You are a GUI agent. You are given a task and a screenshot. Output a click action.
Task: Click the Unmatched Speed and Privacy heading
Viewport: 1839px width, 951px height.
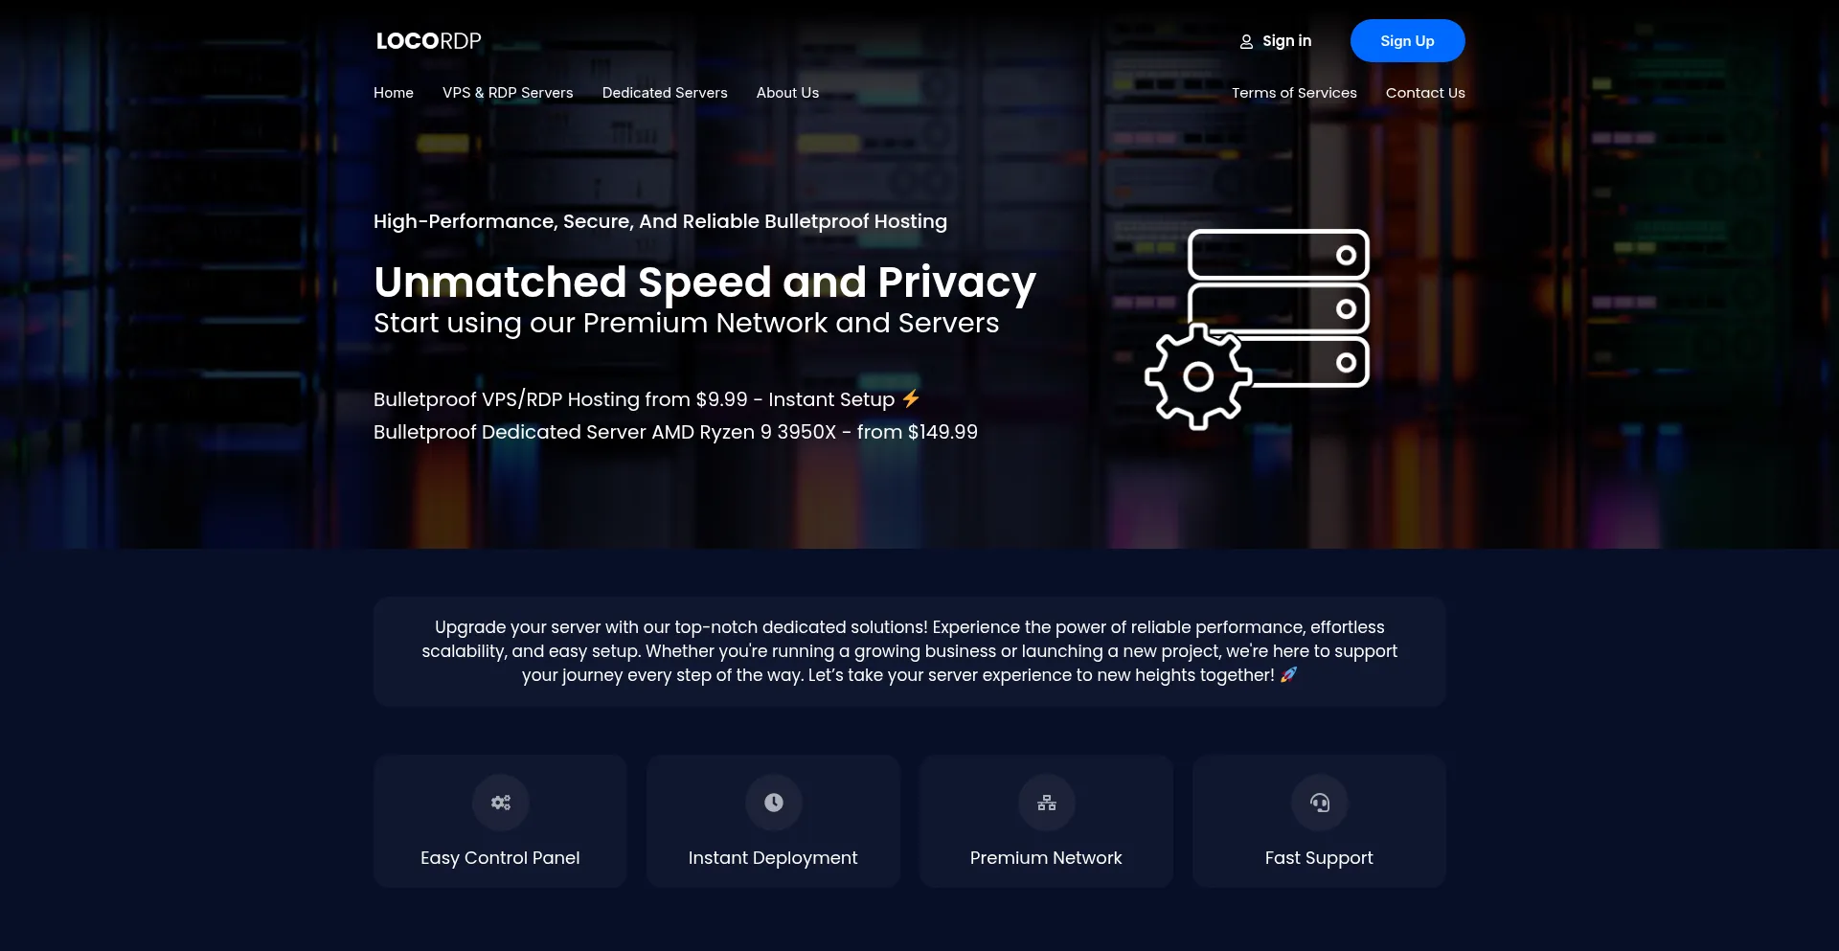[x=704, y=283]
